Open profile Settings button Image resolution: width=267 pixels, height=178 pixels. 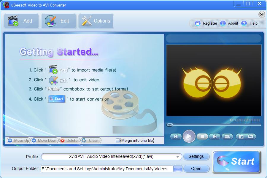(196, 157)
